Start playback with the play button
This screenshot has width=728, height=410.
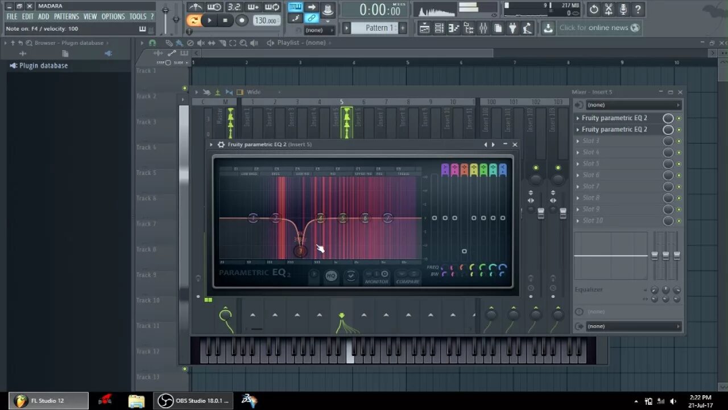click(x=209, y=20)
